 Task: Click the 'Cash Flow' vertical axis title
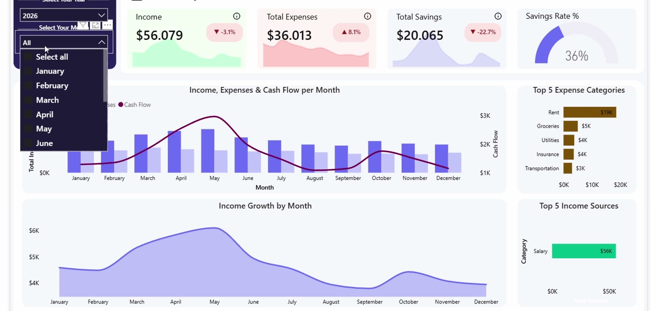coord(496,144)
